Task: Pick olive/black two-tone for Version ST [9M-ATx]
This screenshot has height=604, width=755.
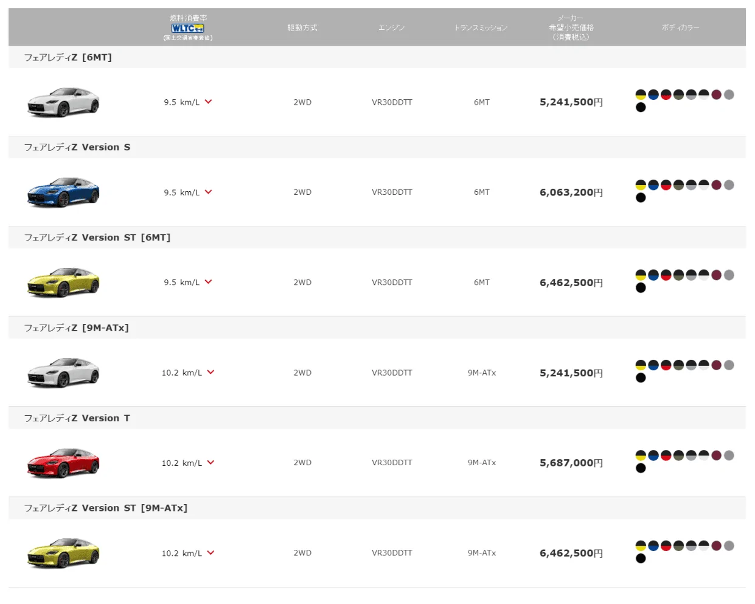Action: (679, 546)
